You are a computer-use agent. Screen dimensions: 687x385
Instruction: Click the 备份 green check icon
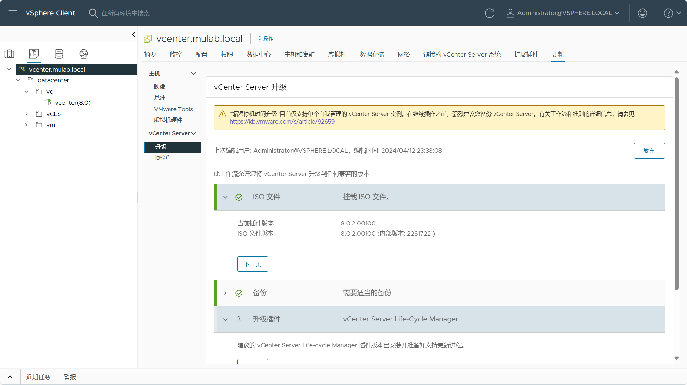point(239,293)
